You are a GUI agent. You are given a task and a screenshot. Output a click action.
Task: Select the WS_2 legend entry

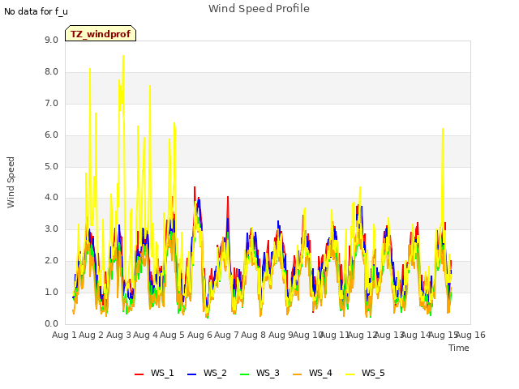point(207,373)
